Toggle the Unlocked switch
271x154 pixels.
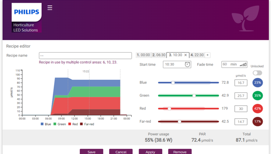pos(257,73)
